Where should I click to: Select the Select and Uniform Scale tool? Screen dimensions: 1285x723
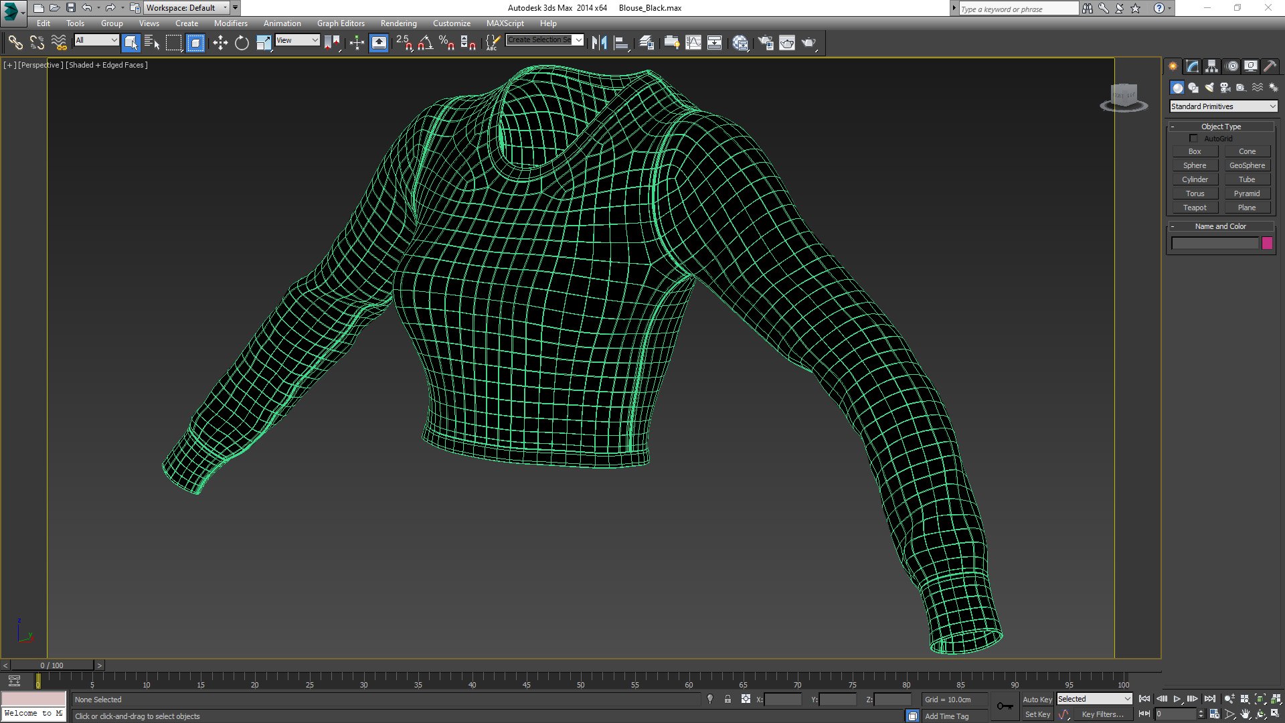point(264,43)
